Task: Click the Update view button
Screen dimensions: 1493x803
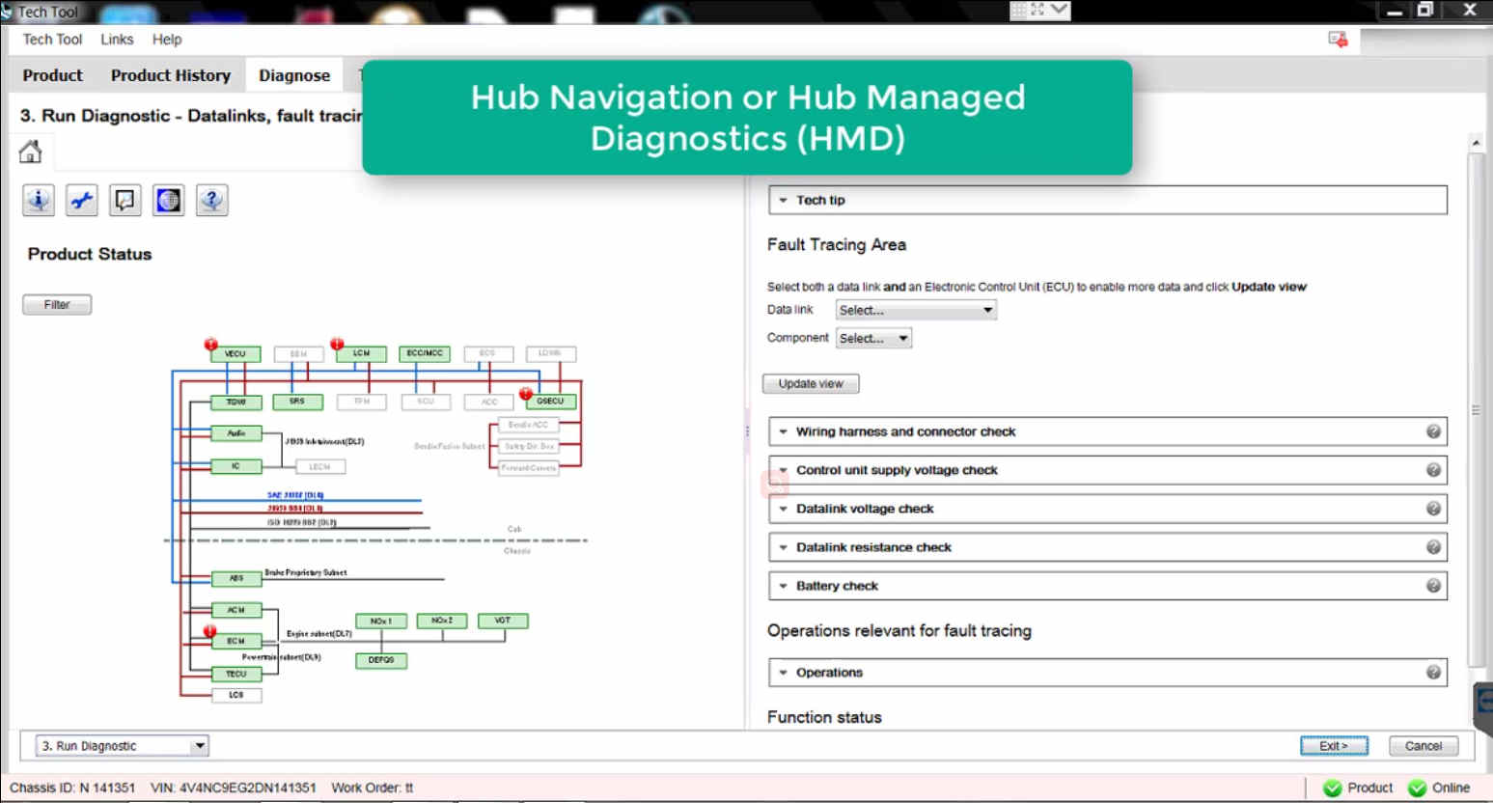Action: [x=811, y=384]
